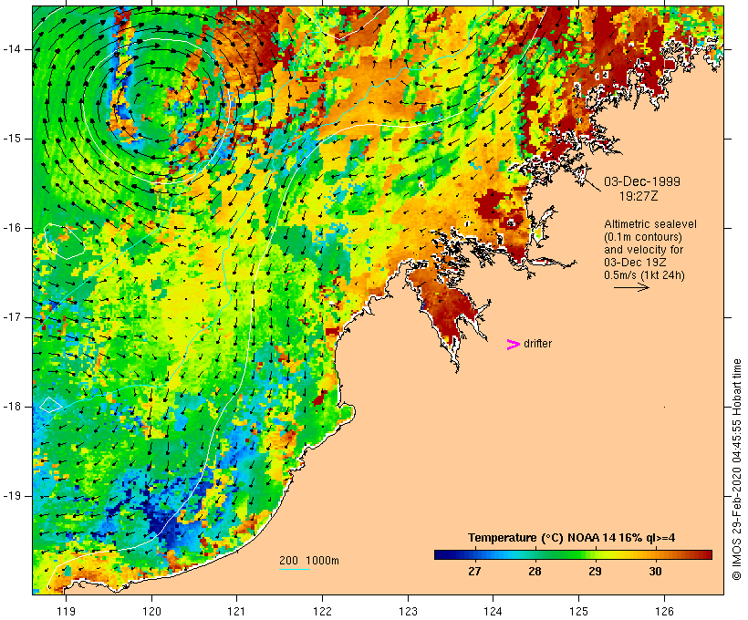Image resolution: width=748 pixels, height=620 pixels.
Task: Click the IMOS copyright timestamp text
Action: click(736, 470)
